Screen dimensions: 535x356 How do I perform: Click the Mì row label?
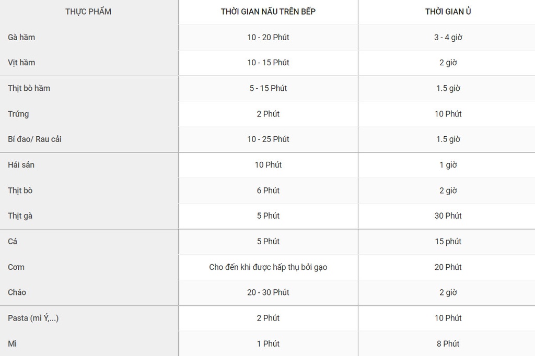(13, 343)
